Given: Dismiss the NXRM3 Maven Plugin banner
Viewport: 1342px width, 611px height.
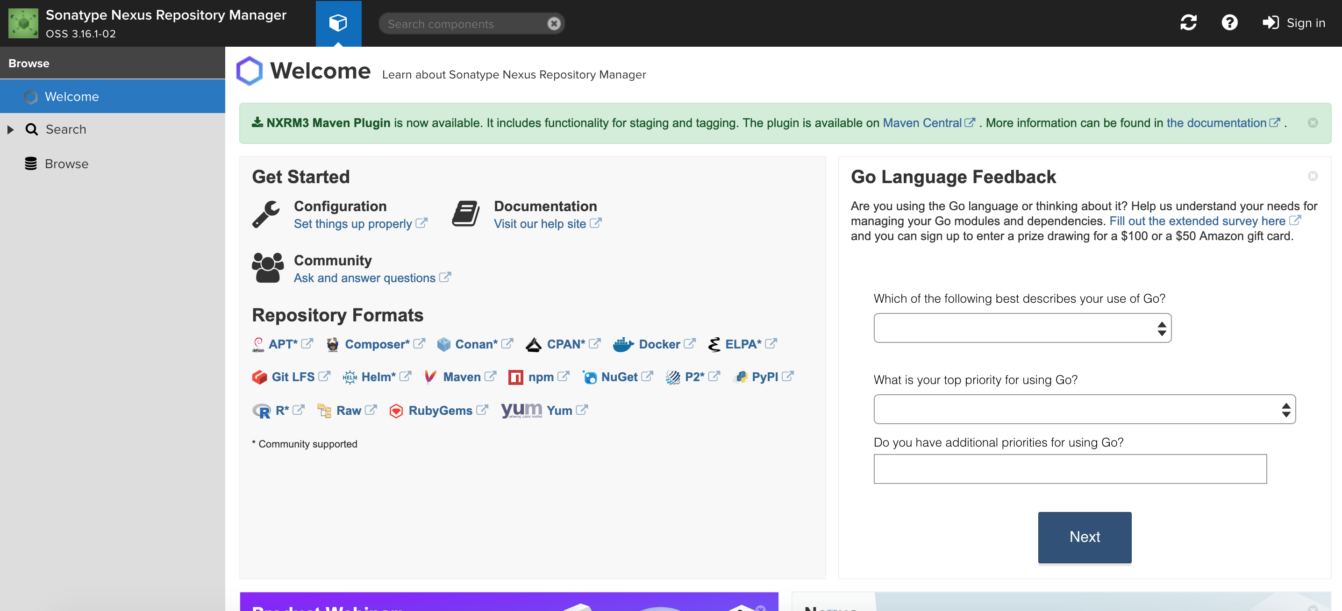Looking at the screenshot, I should pyautogui.click(x=1313, y=123).
